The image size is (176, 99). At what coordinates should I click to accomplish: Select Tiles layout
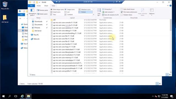tap(53, 15)
